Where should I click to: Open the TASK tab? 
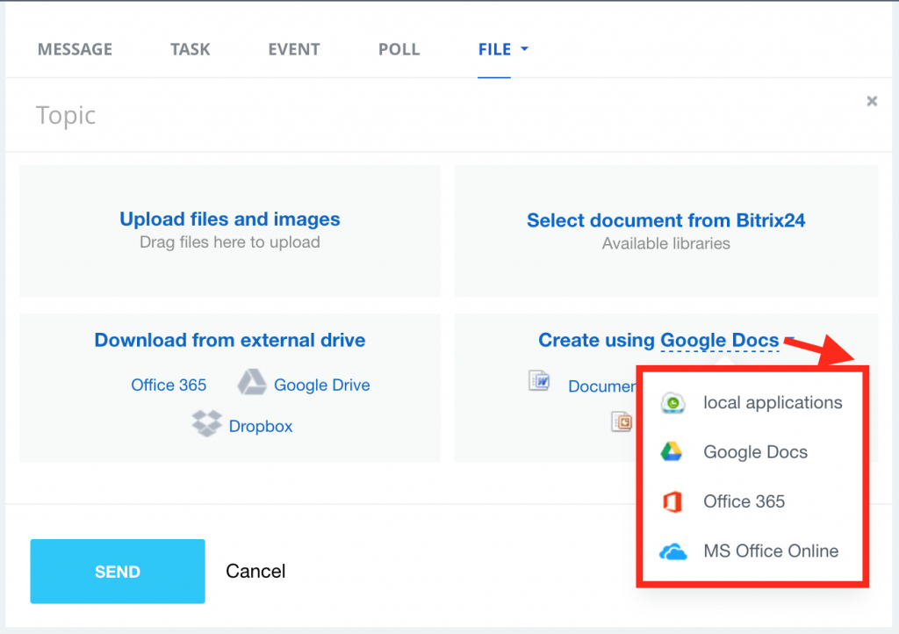[191, 49]
